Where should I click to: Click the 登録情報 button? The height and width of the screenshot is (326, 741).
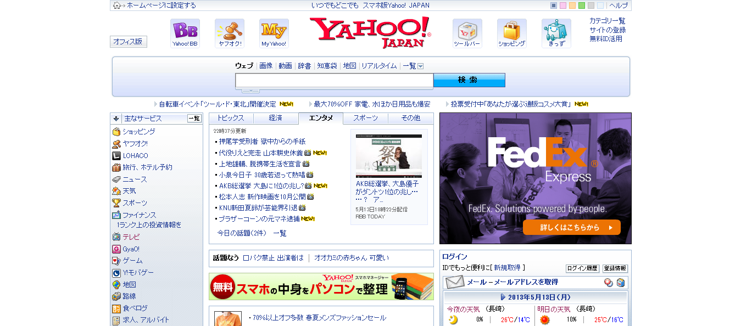click(615, 268)
